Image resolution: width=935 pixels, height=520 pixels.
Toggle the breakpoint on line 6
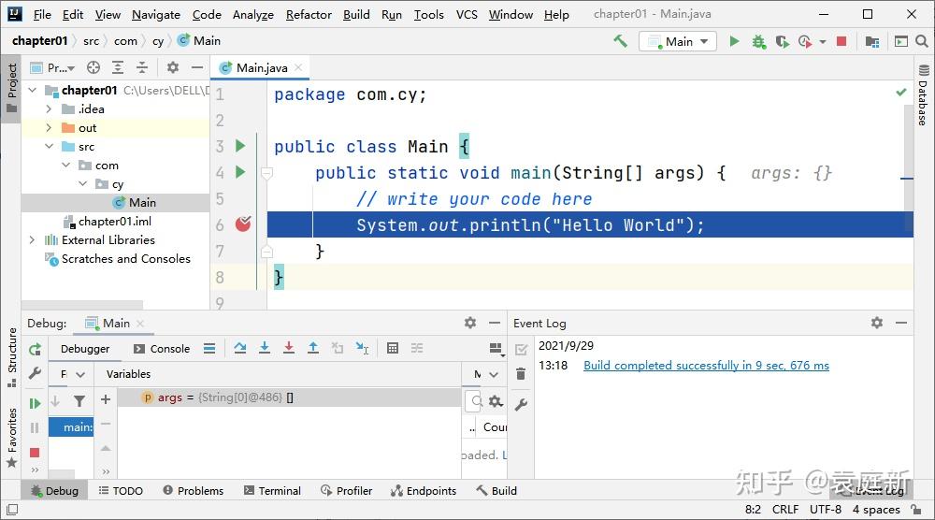coord(243,224)
